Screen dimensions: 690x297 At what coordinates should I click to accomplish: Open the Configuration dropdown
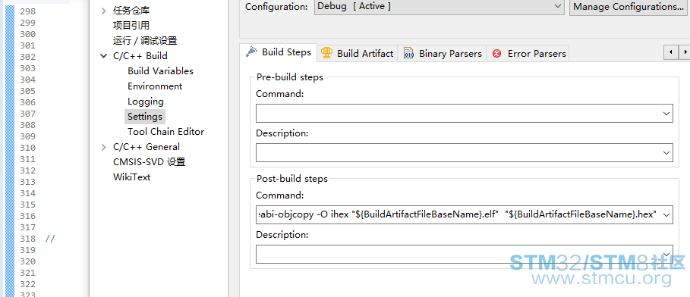(439, 7)
